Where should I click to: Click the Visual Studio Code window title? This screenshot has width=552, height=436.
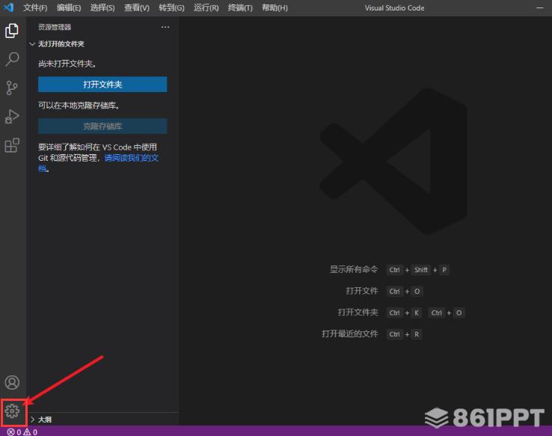(x=394, y=7)
